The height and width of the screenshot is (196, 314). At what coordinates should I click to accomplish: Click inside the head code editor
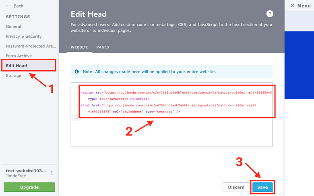[171, 114]
